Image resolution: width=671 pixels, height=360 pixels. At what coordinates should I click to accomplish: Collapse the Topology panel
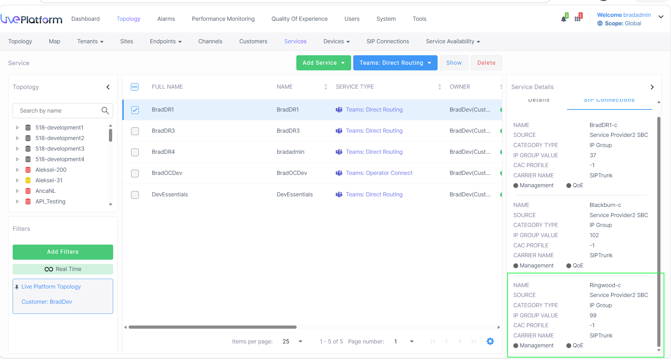coord(108,87)
